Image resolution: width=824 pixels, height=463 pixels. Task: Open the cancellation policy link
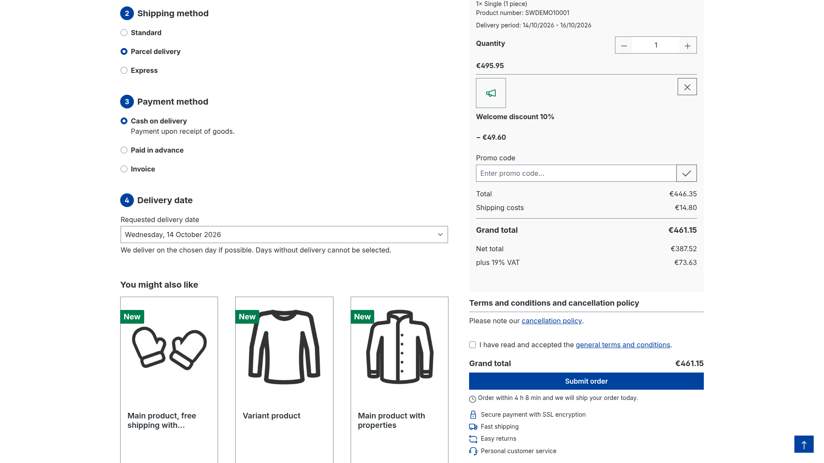point(551,321)
